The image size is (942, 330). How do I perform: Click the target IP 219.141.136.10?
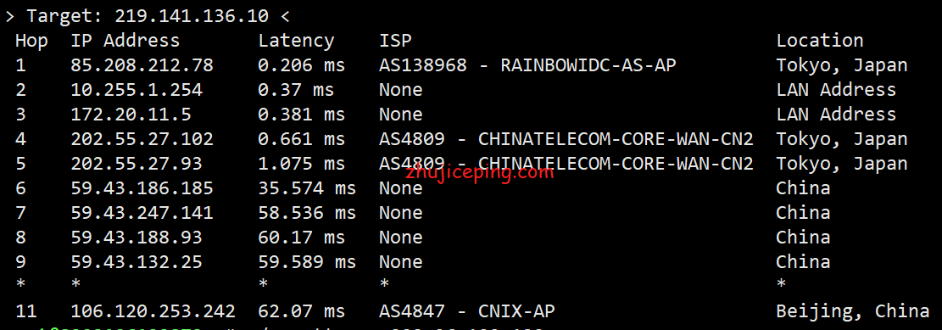(x=191, y=15)
